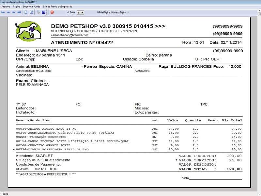This screenshot has width=261, height=196.
Task: Click address 'av parana 1511'
Action: 51,55
